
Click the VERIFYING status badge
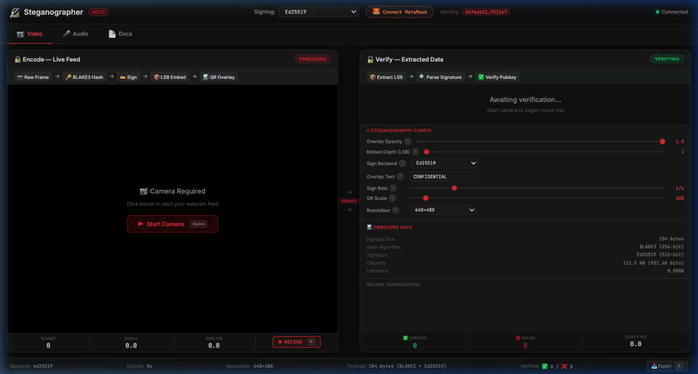pyautogui.click(x=667, y=59)
